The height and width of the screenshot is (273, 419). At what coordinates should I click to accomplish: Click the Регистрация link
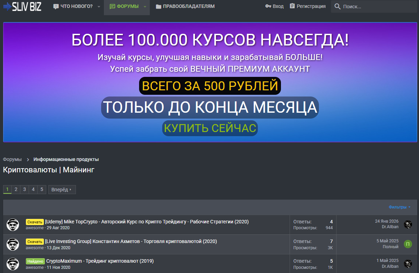point(308,6)
